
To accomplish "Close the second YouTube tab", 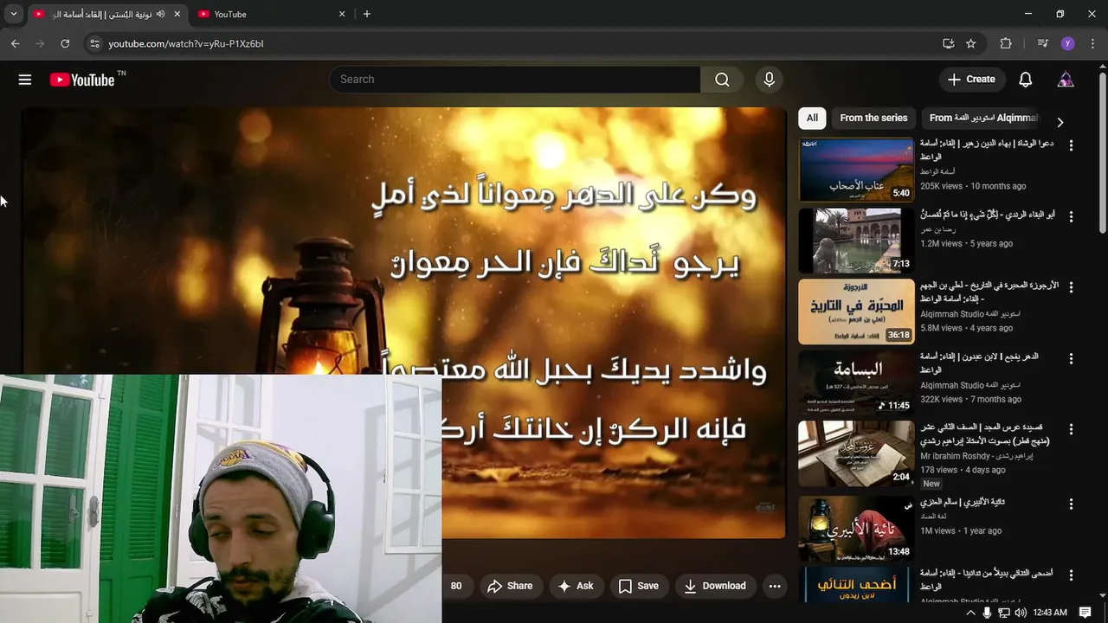I will 342,14.
